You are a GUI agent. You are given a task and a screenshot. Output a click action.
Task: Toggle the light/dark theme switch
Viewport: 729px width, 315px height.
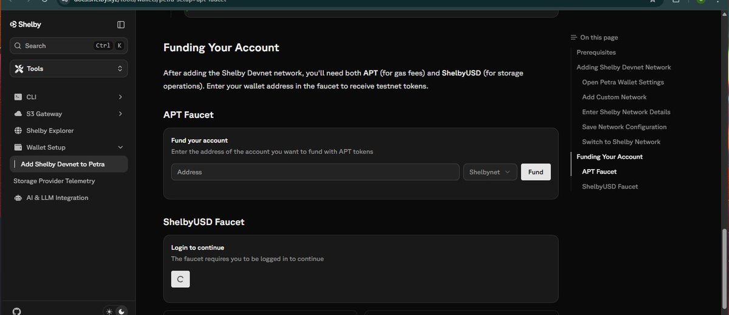point(115,311)
